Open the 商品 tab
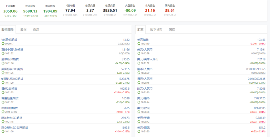 coord(36,30)
